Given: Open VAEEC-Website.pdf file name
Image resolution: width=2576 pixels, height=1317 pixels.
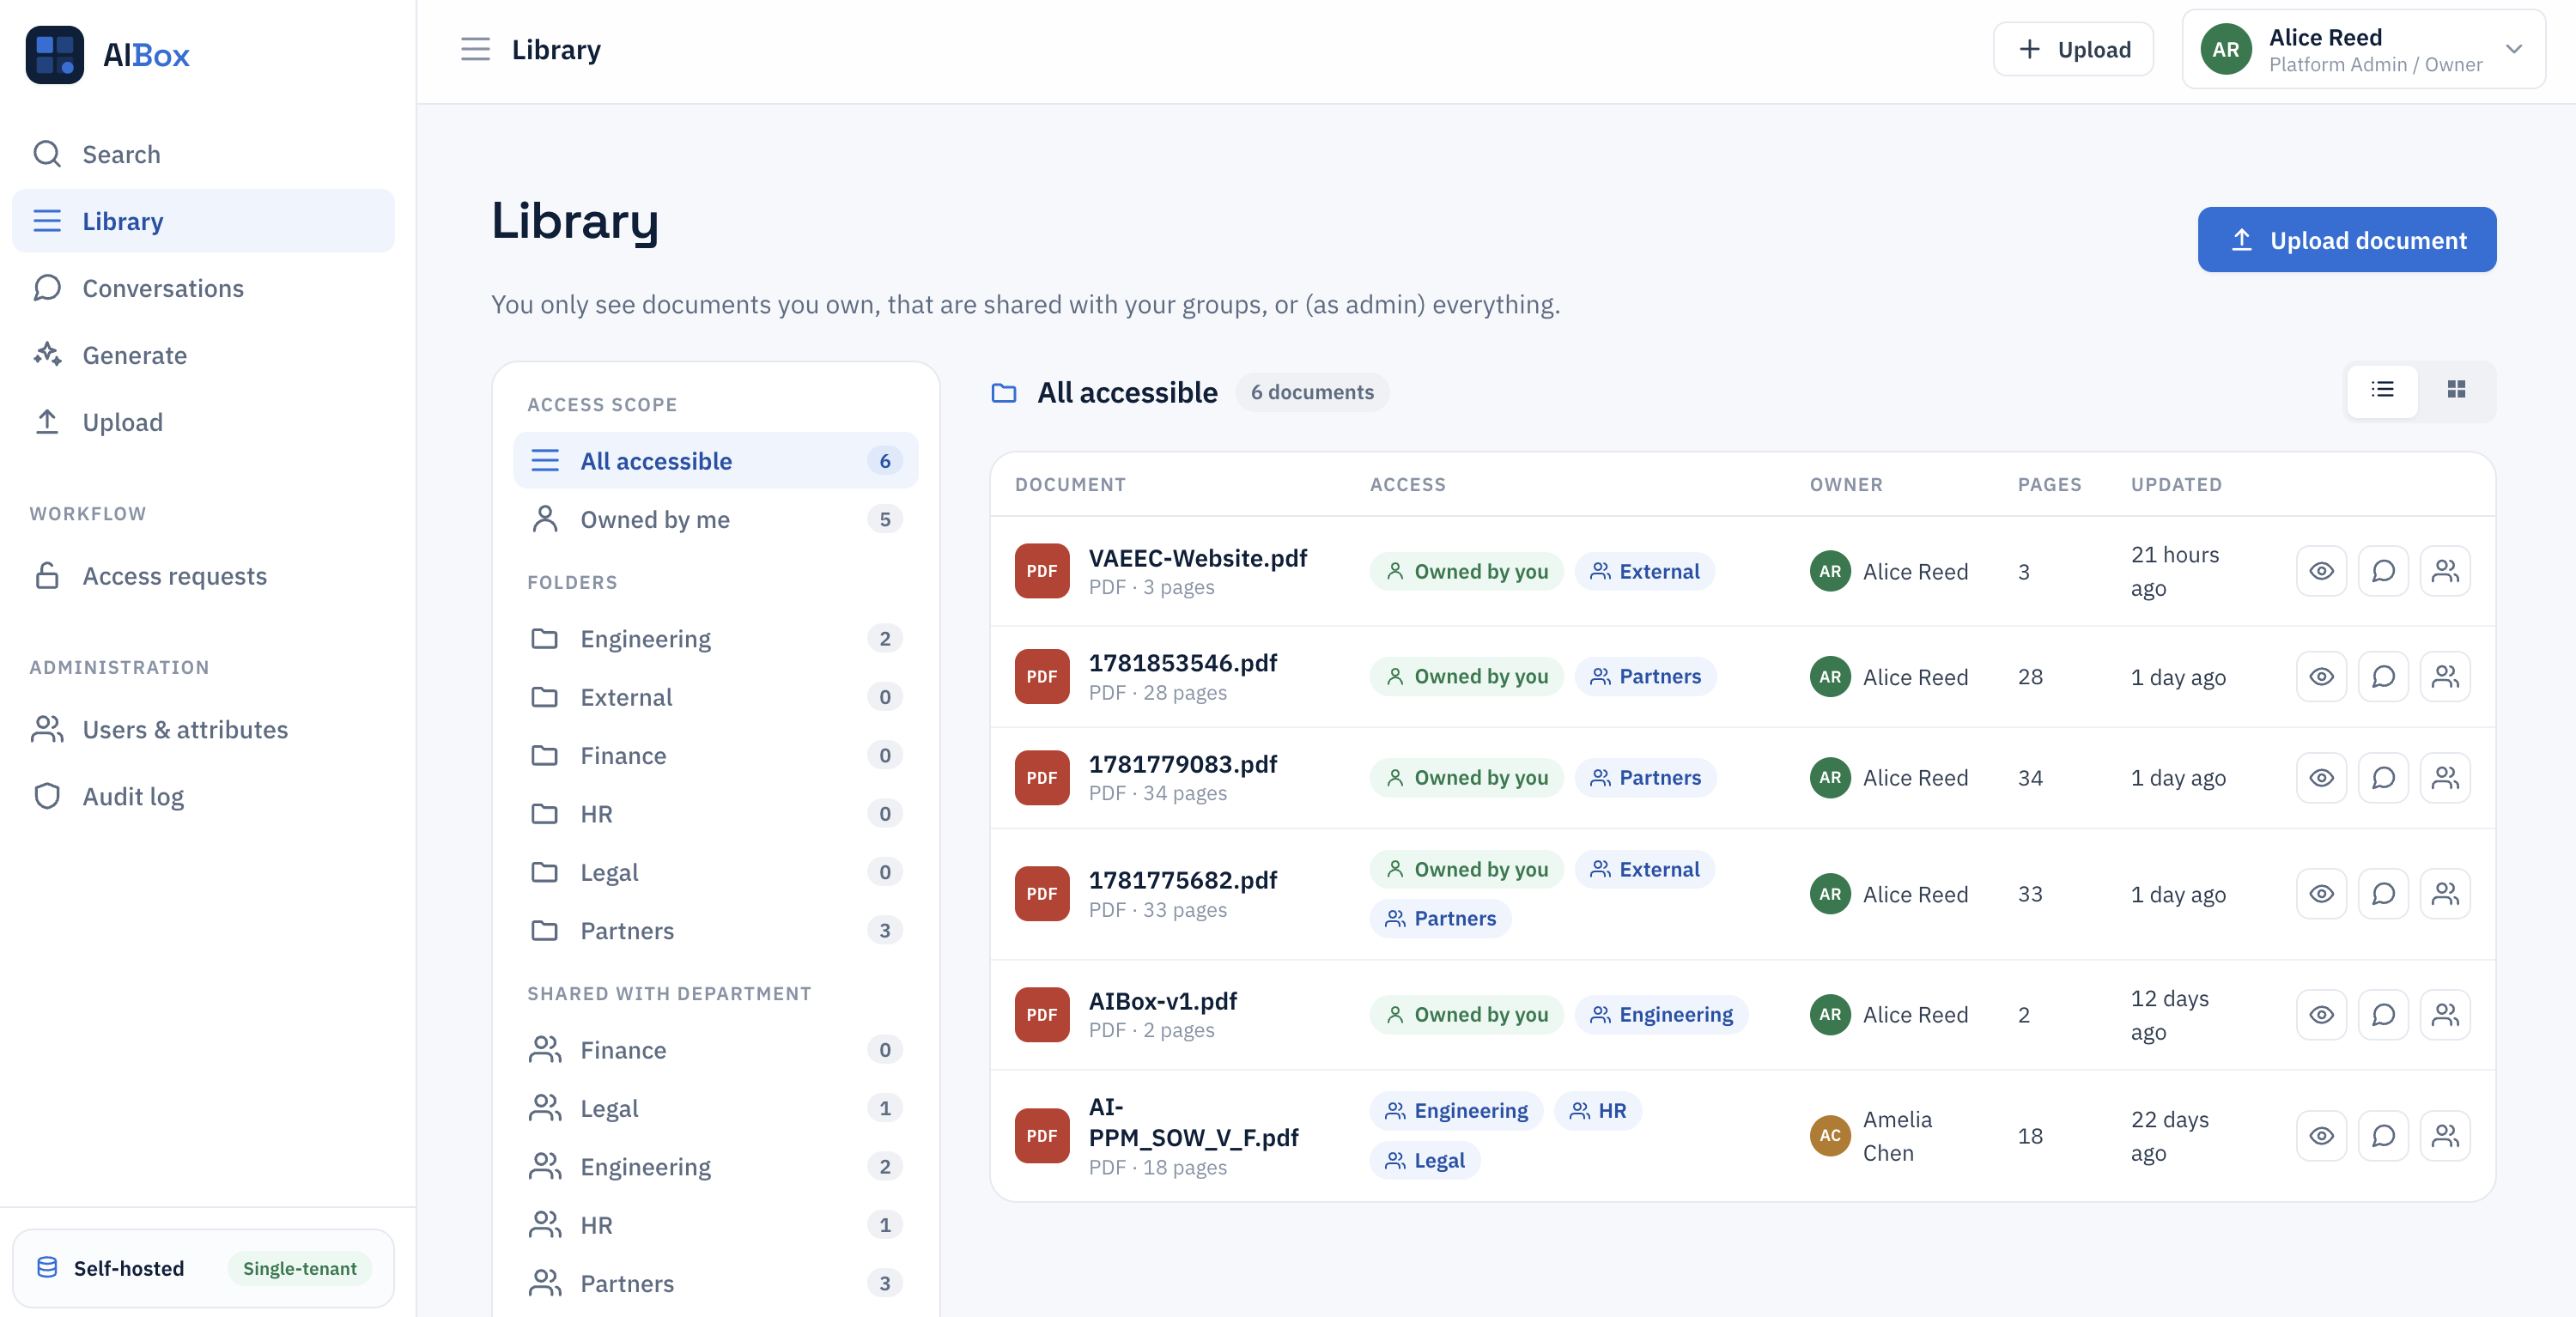Looking at the screenshot, I should point(1197,558).
